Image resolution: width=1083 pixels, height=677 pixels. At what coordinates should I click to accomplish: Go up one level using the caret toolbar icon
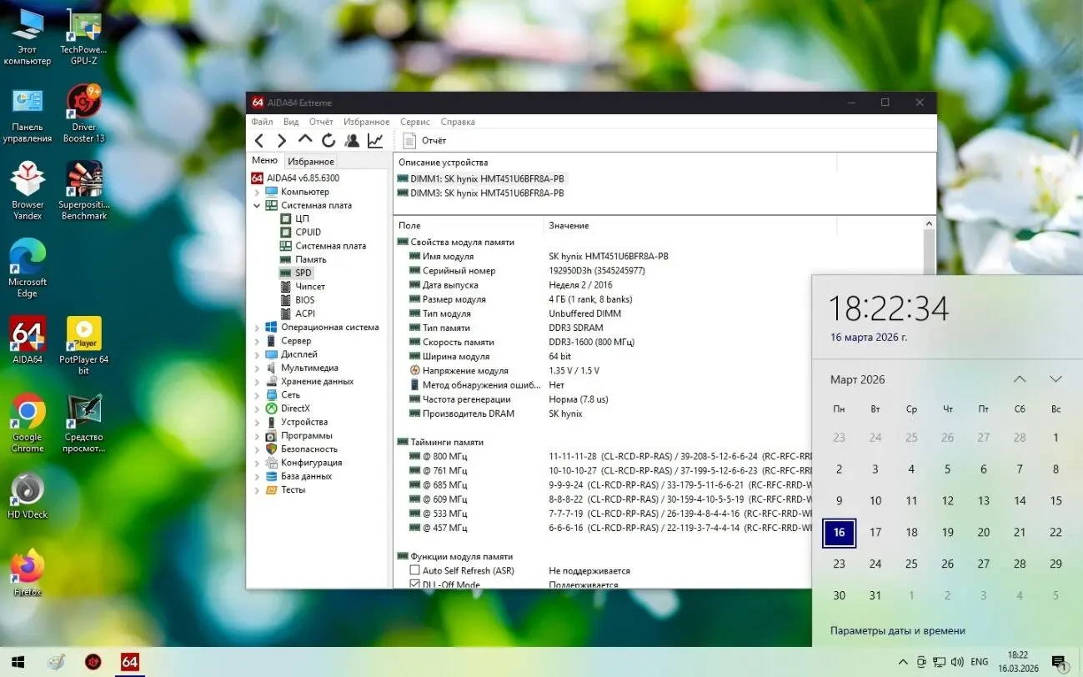click(304, 139)
